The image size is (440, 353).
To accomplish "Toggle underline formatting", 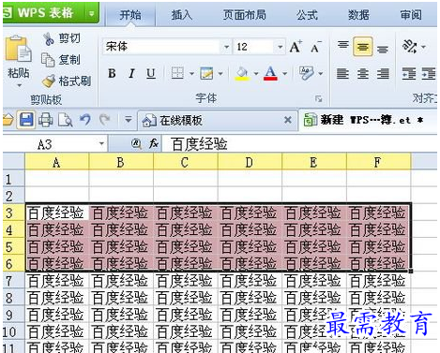I will [151, 74].
